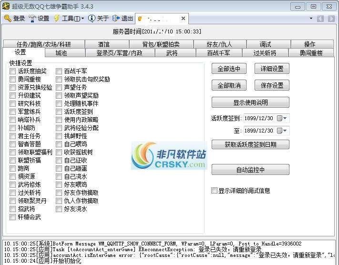
Task: Switch to 好友/仇人 tab
Action: point(220,44)
